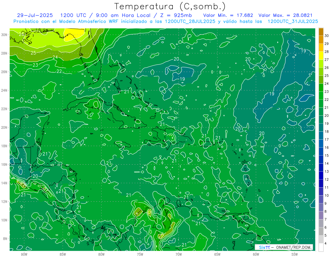This screenshot has height=258, width=334.
Task: Click the 90W longitude axis label
Action: (x=24, y=254)
